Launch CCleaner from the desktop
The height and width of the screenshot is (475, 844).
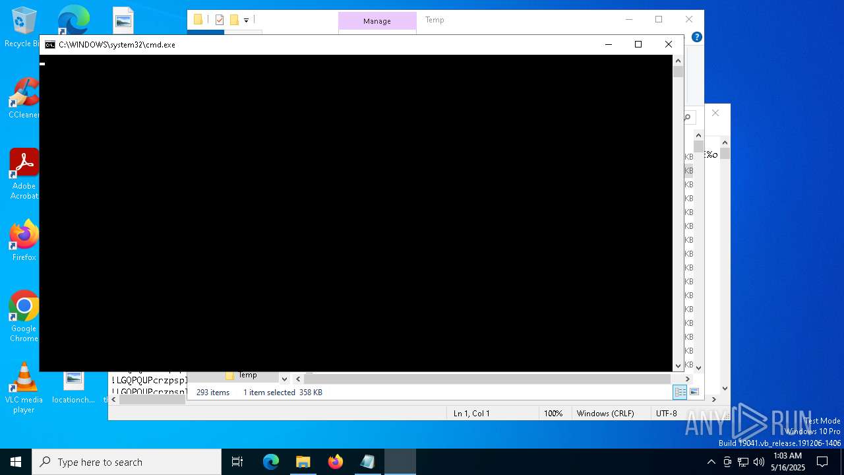point(24,98)
